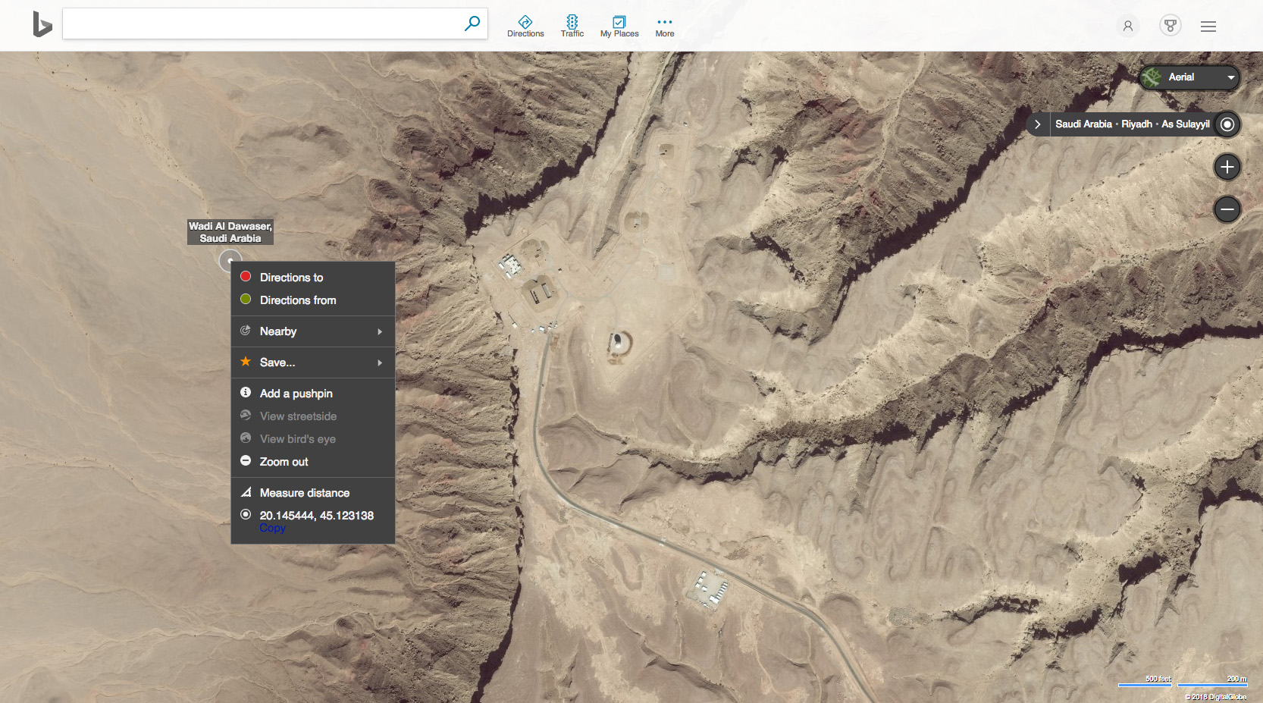1263x703 pixels.
Task: Zoom in with the plus button
Action: pos(1227,167)
